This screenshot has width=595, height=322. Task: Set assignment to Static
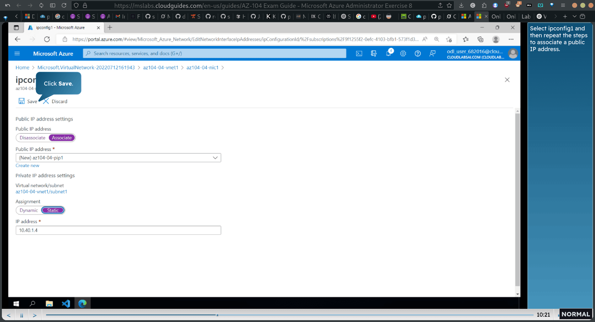[53, 210]
